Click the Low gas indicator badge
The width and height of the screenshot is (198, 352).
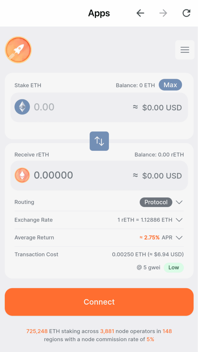(174, 267)
